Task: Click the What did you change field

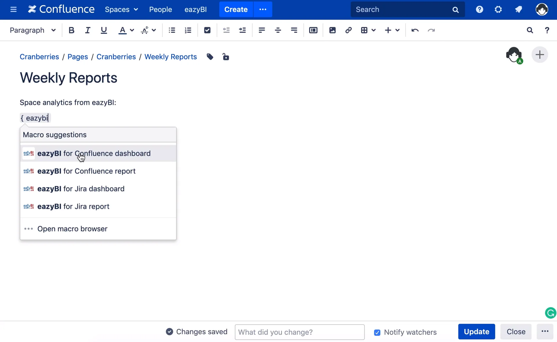Action: (300, 332)
